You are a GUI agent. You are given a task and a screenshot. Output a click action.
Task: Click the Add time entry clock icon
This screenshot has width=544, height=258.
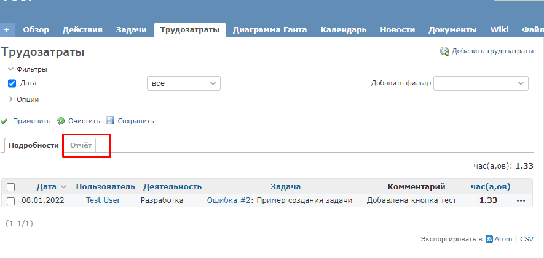pyautogui.click(x=444, y=51)
